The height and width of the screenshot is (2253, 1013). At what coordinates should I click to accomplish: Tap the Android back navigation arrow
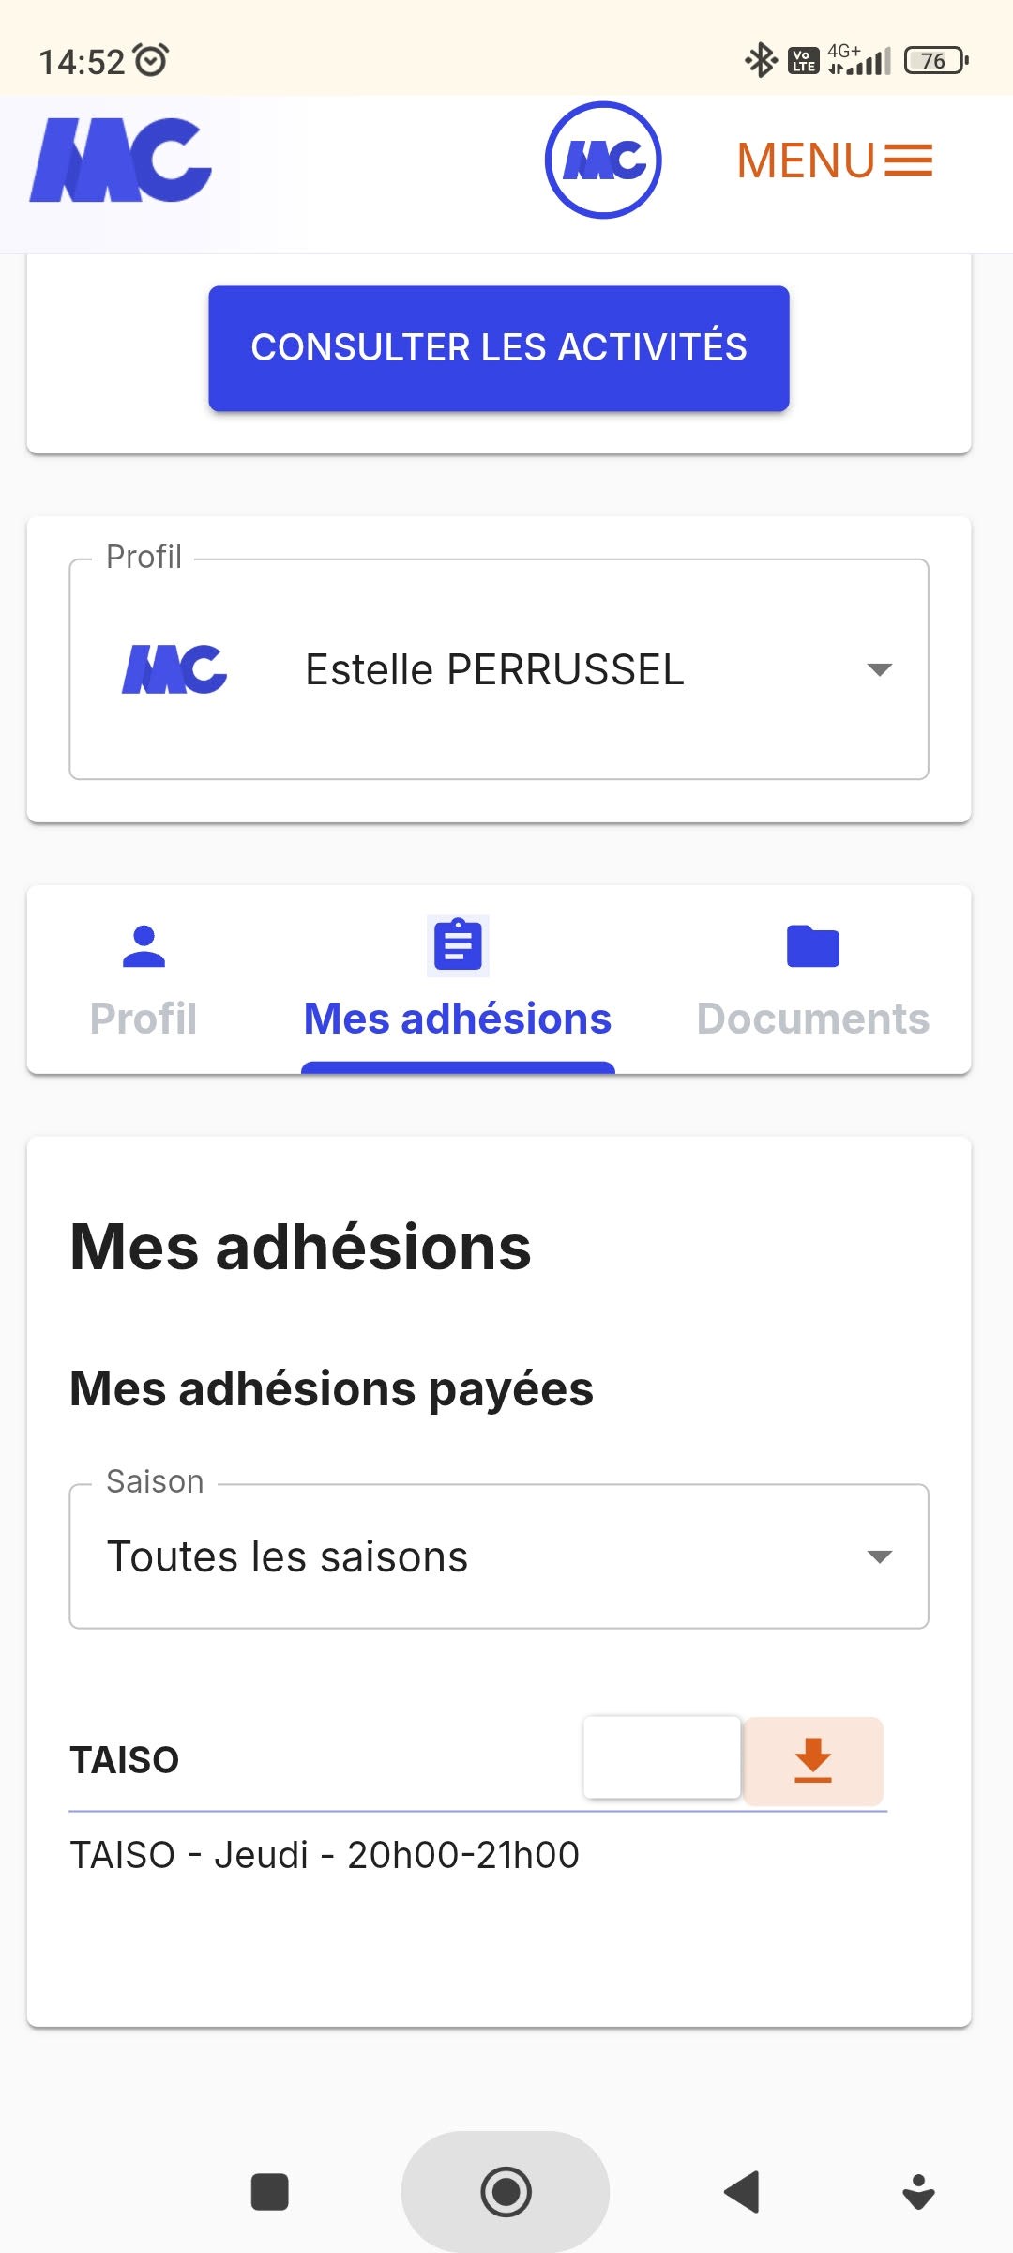coord(742,2192)
